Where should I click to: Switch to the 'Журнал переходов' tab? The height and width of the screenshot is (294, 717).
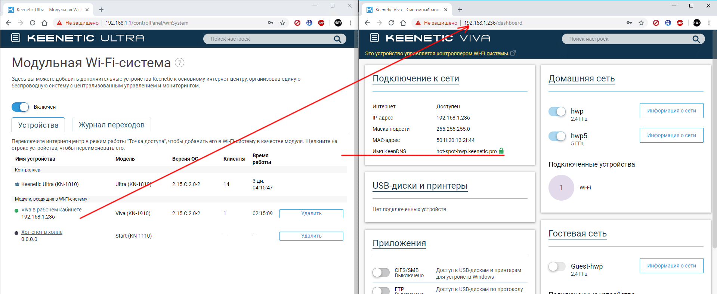point(111,125)
